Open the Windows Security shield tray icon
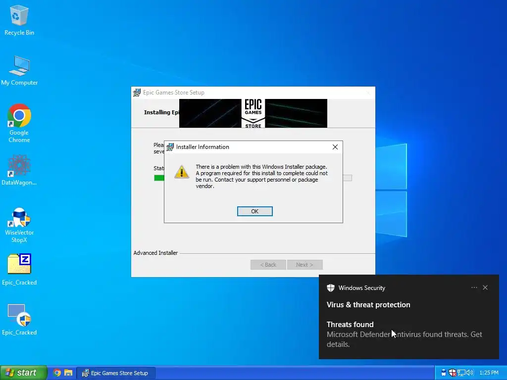 pos(453,373)
